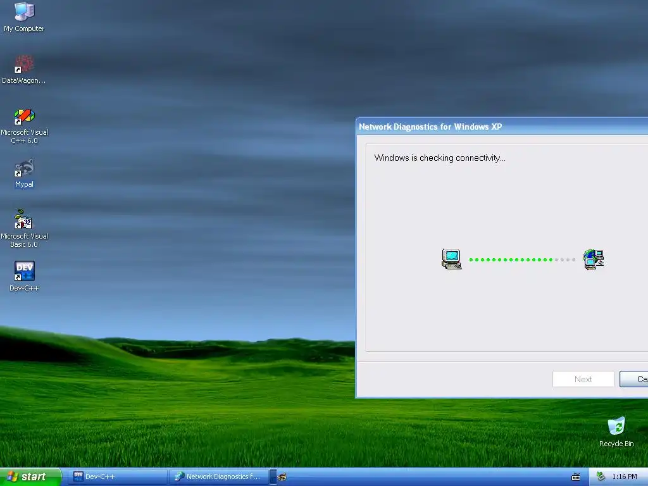
Task: Select the Dev-C++ desktop shortcut
Action: (24, 277)
